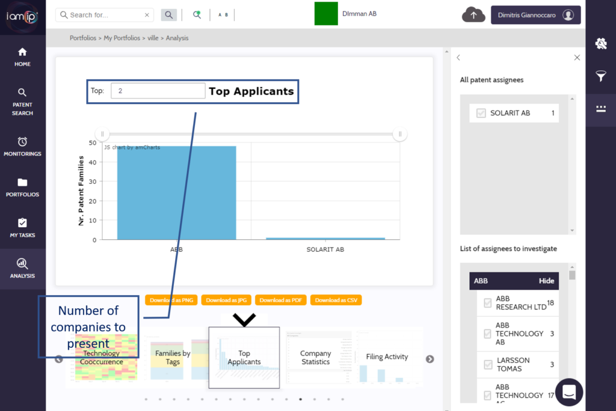Image resolution: width=616 pixels, height=411 pixels.
Task: Click My Portfolios breadcrumb link
Action: [122, 38]
